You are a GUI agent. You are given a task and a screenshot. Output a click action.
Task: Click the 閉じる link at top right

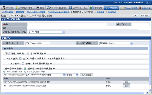(x=148, y=3)
